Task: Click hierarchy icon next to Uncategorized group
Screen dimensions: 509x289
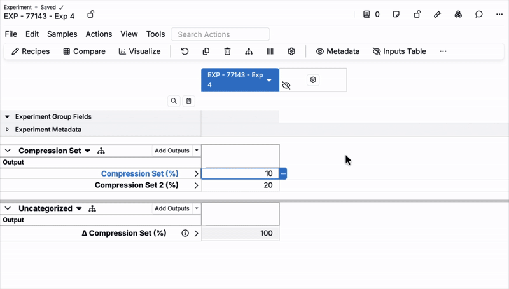Action: 92,208
